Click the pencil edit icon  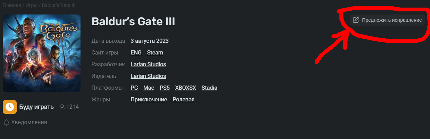click(356, 20)
